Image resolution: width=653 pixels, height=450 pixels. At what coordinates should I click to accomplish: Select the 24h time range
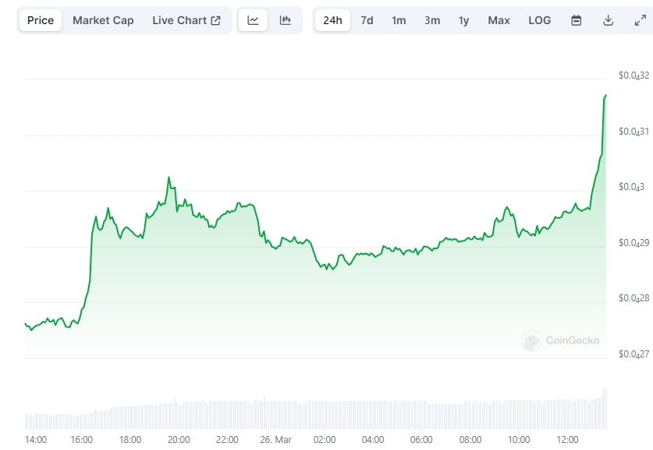[332, 20]
